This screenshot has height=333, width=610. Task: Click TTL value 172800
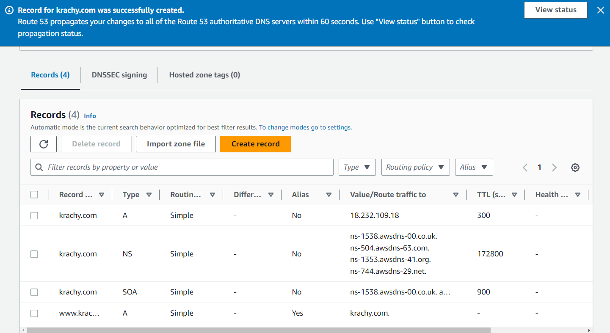(490, 254)
